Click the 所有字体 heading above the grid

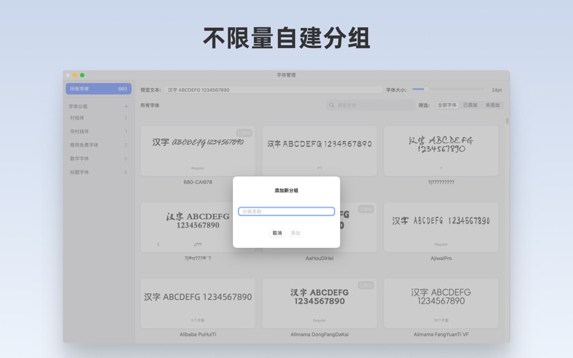[150, 105]
